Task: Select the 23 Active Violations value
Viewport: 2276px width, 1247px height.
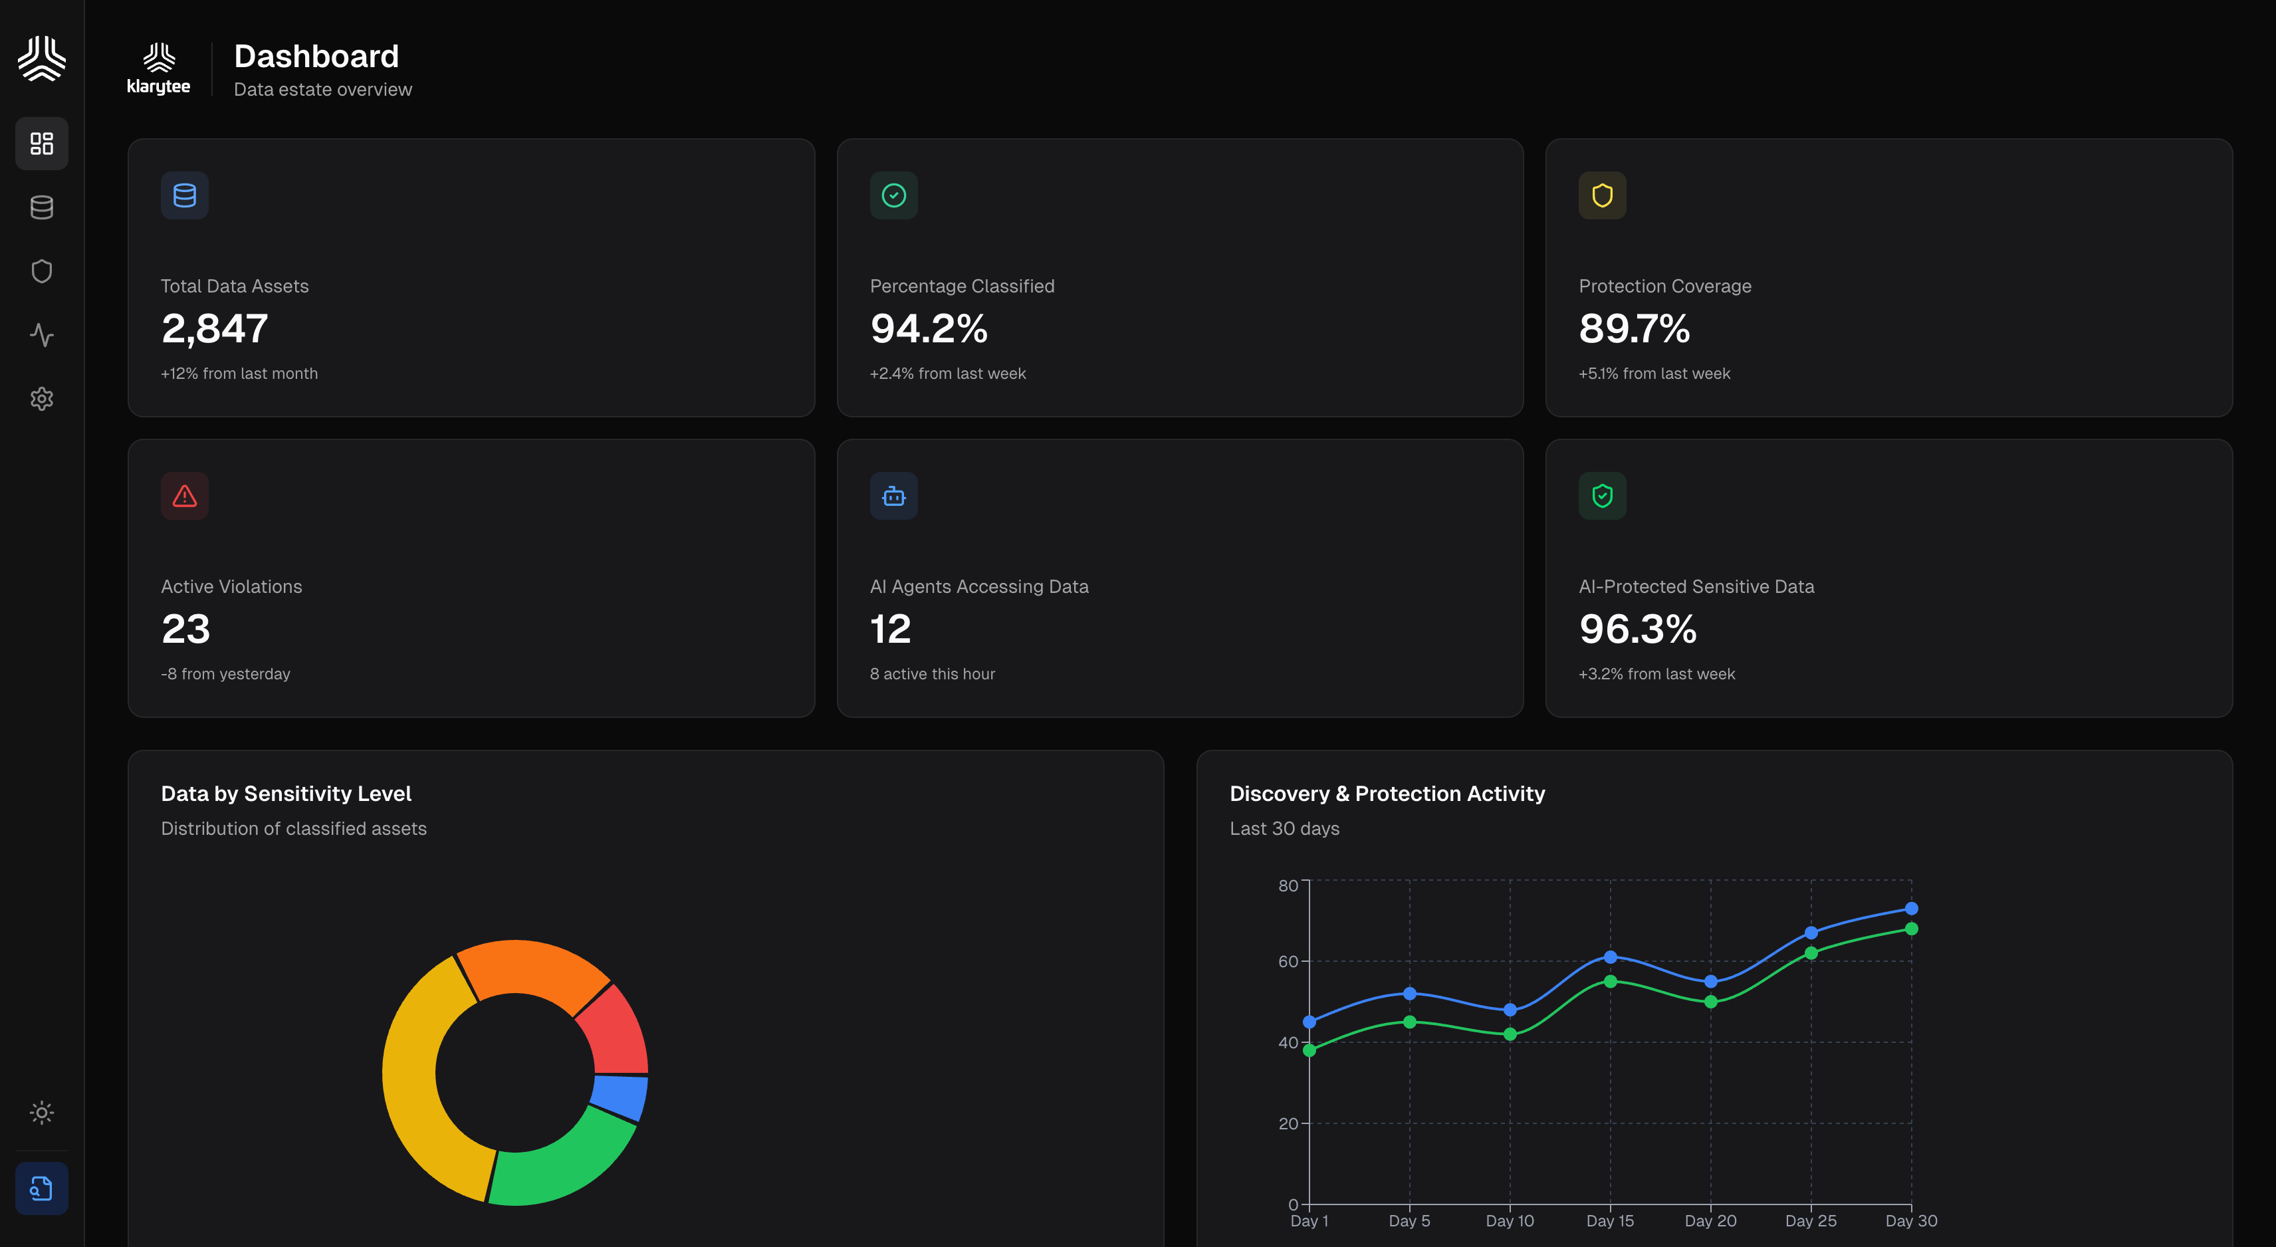Action: 185,629
